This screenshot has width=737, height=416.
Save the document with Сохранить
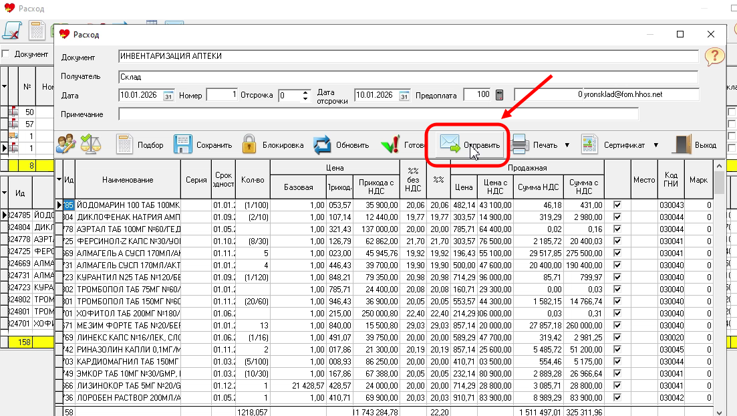[x=203, y=145]
